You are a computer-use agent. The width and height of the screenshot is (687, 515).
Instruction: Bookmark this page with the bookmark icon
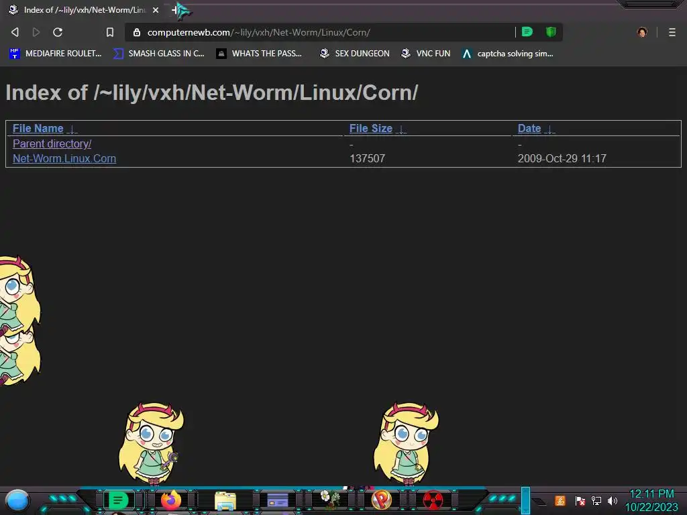(x=110, y=32)
